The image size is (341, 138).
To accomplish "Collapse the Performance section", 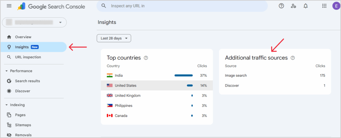I will pos(19,71).
